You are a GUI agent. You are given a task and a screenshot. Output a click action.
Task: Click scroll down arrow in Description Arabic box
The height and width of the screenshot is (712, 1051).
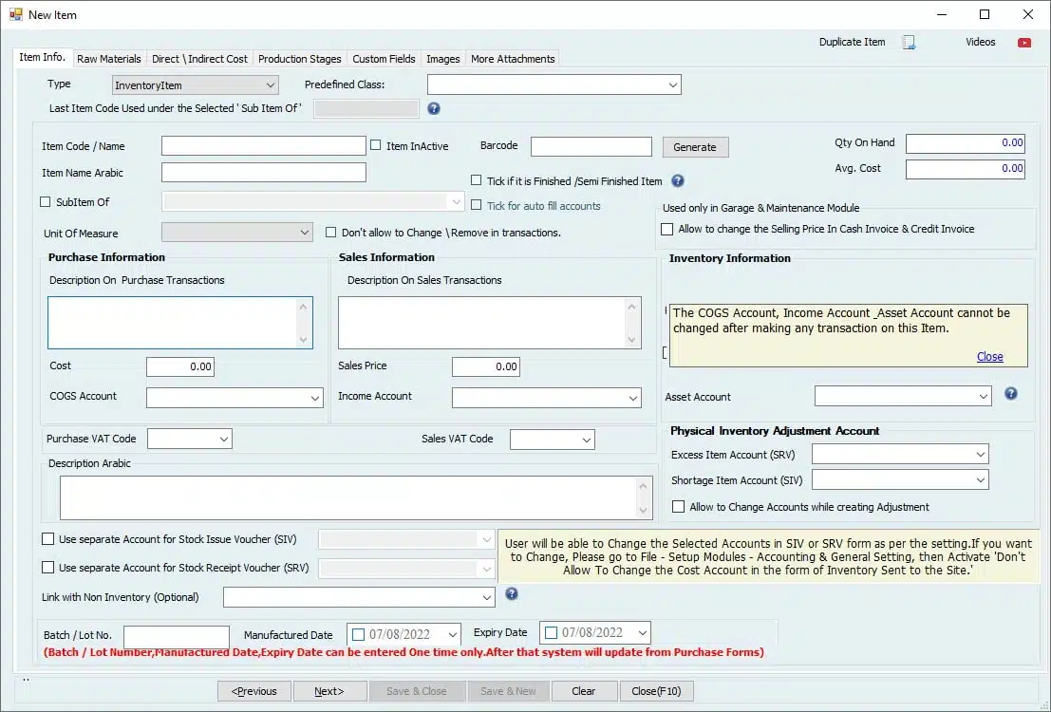click(643, 510)
